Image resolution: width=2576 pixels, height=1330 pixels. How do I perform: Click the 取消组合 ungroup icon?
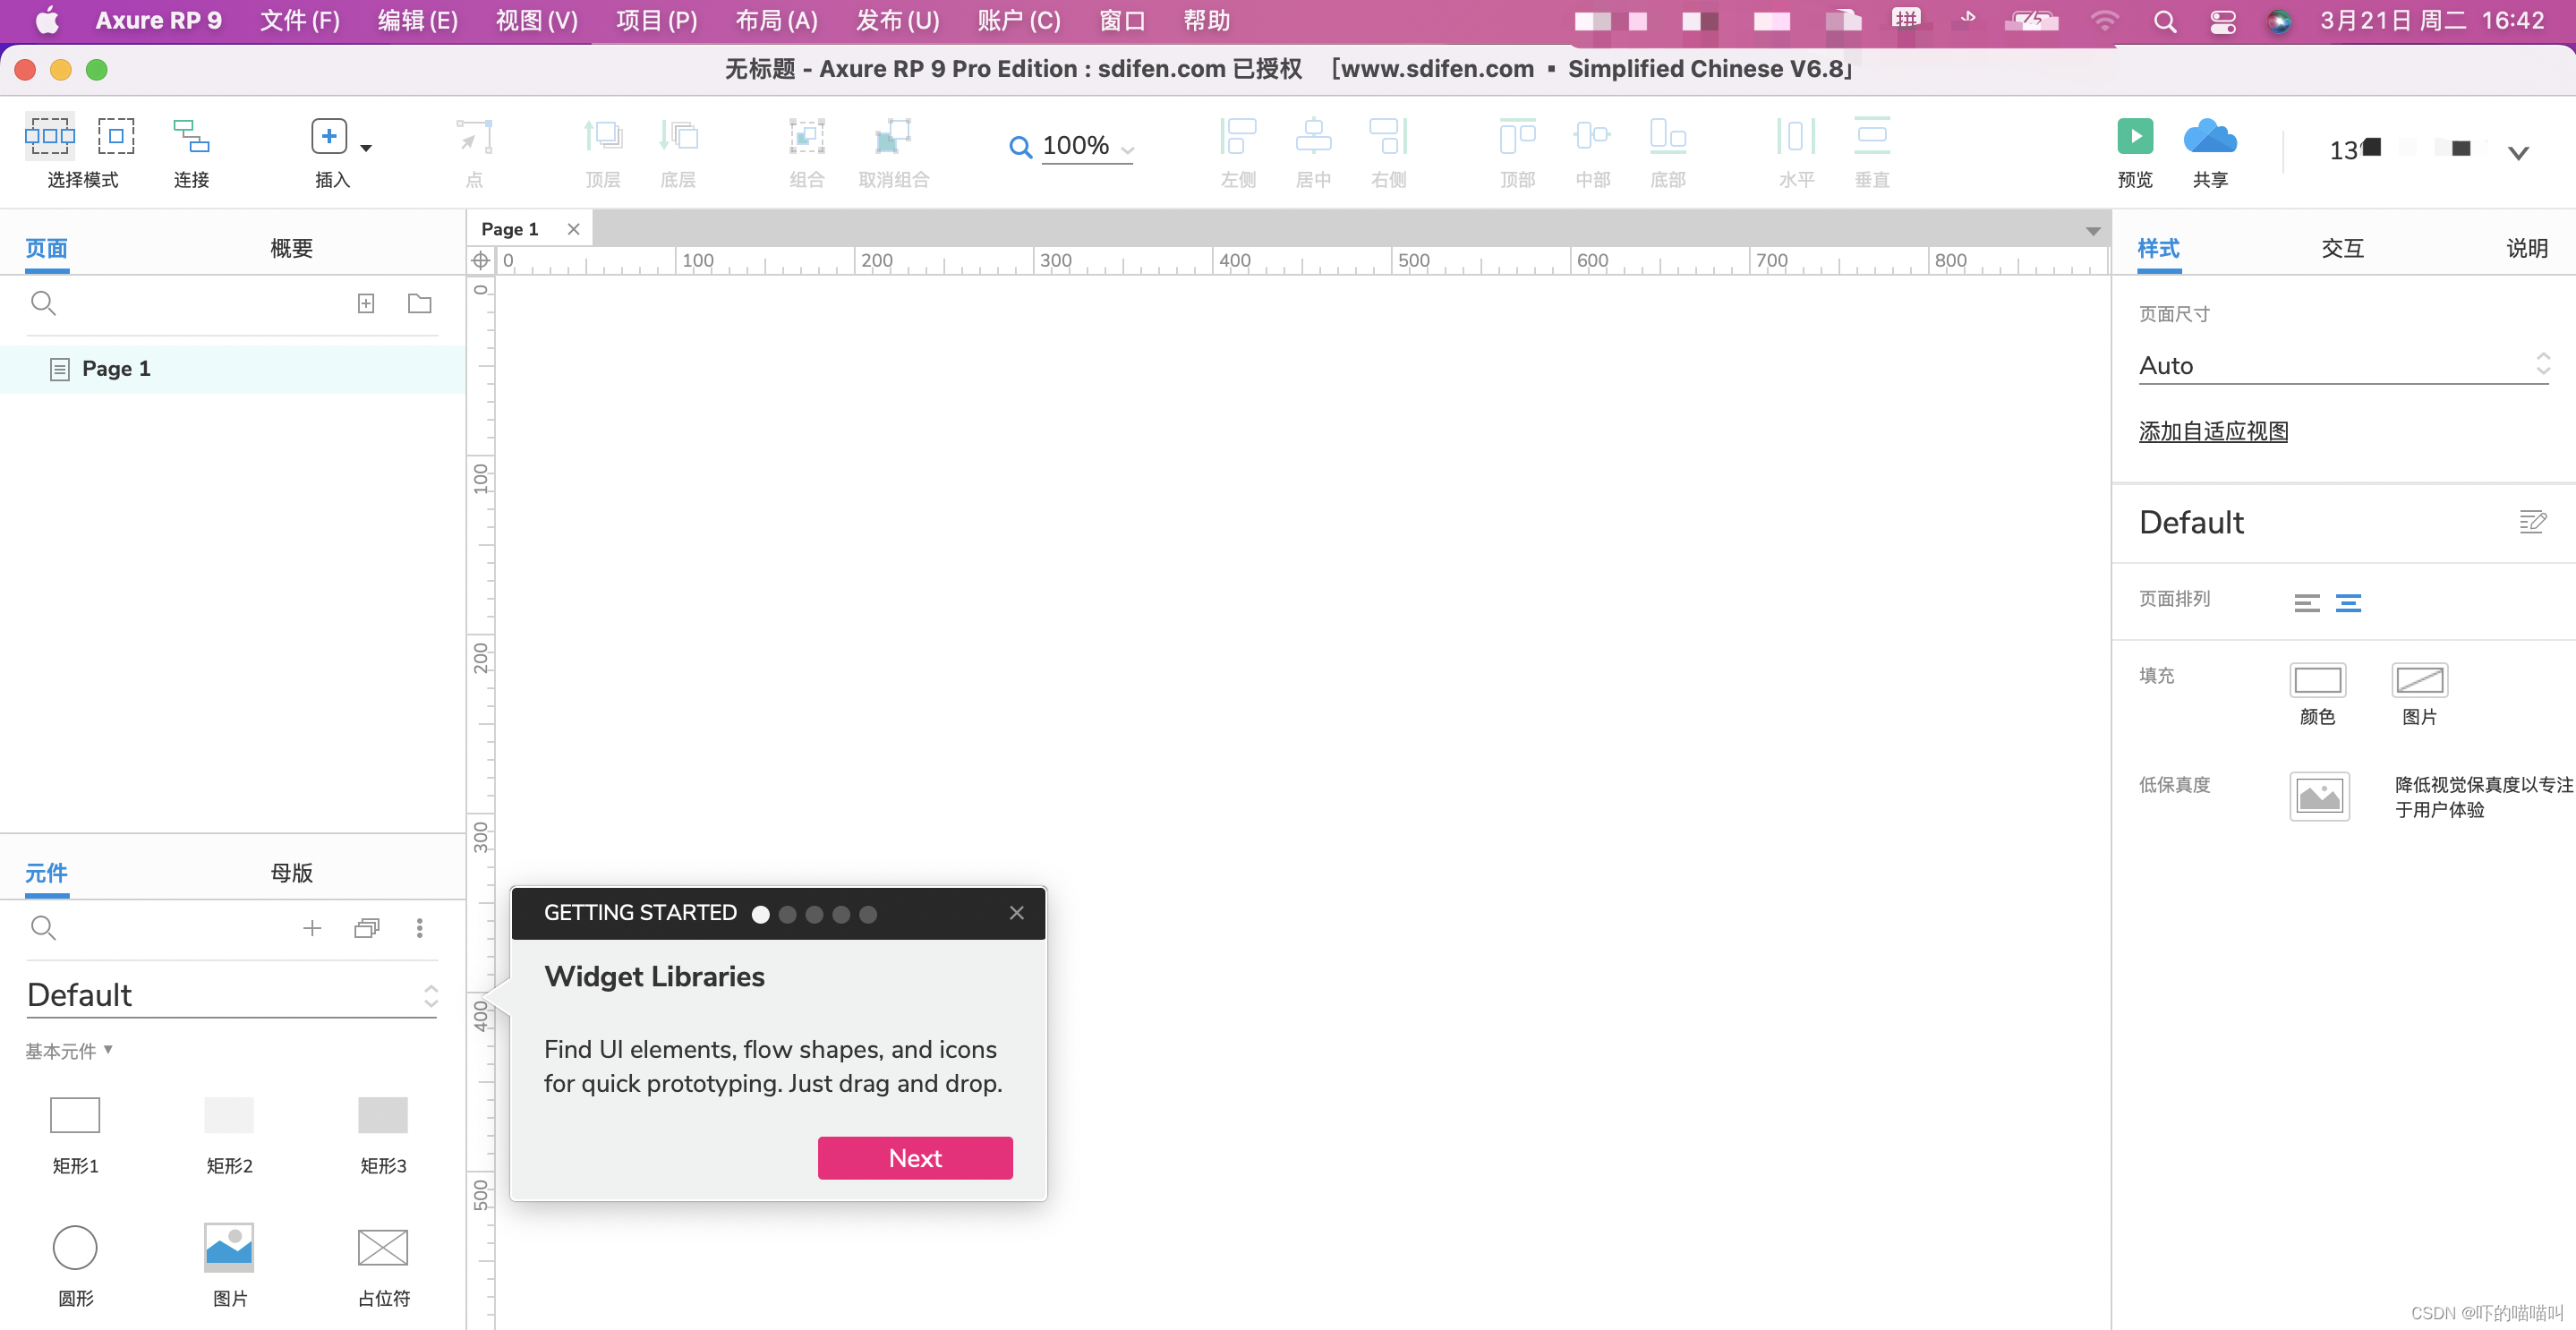pyautogui.click(x=893, y=136)
